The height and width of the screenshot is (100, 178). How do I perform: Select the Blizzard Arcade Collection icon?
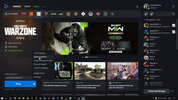coord(83,14)
